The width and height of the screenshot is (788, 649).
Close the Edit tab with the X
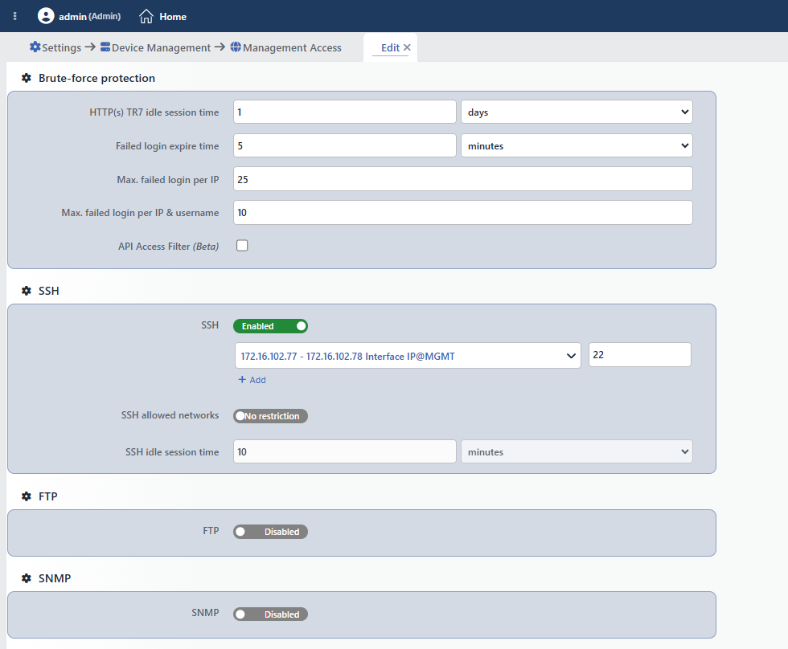point(407,47)
